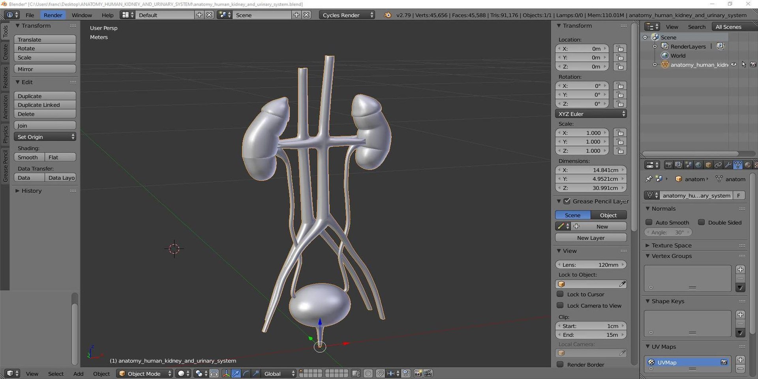Click the Duplicate Linked button
The image size is (758, 379).
[45, 105]
